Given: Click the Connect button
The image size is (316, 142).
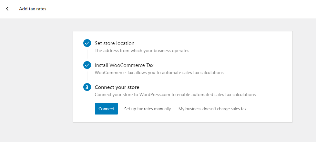Looking at the screenshot, I should [x=106, y=109].
